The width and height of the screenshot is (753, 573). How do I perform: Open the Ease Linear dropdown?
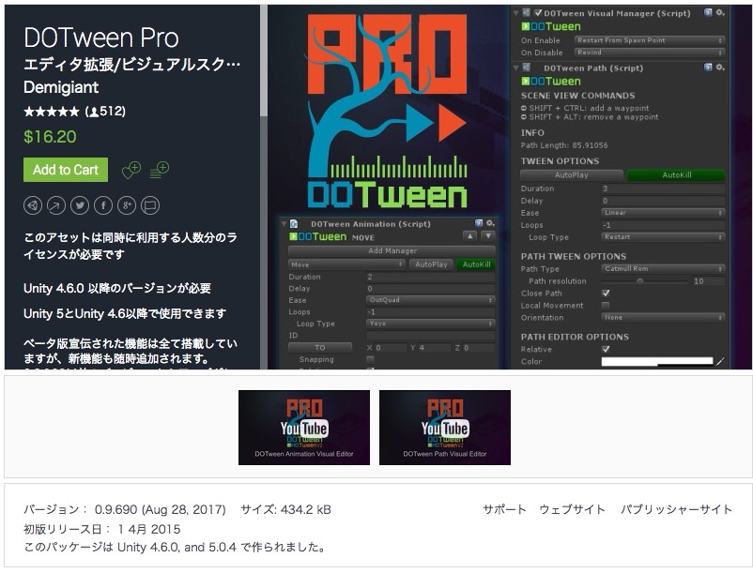pos(663,213)
